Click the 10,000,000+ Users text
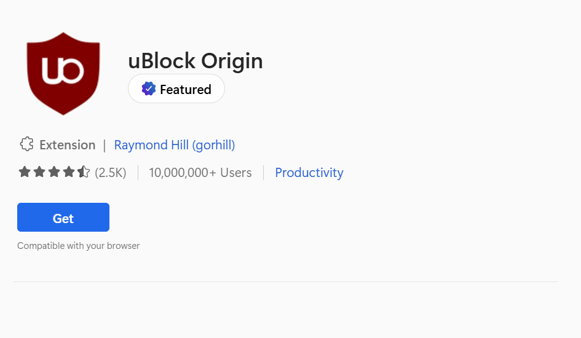The width and height of the screenshot is (581, 338). point(200,173)
